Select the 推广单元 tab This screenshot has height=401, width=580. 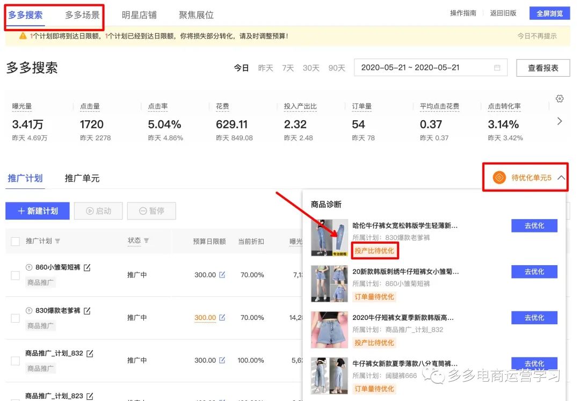(x=82, y=178)
